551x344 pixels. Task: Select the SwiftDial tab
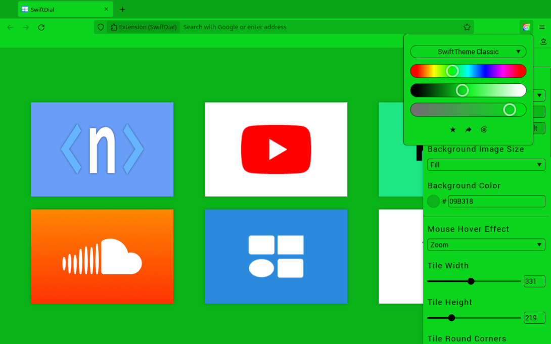(65, 10)
